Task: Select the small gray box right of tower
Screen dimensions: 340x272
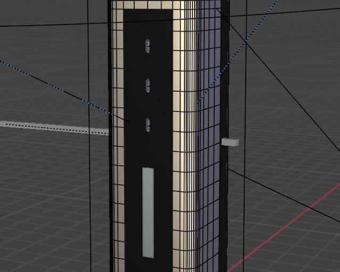Action: pos(230,142)
